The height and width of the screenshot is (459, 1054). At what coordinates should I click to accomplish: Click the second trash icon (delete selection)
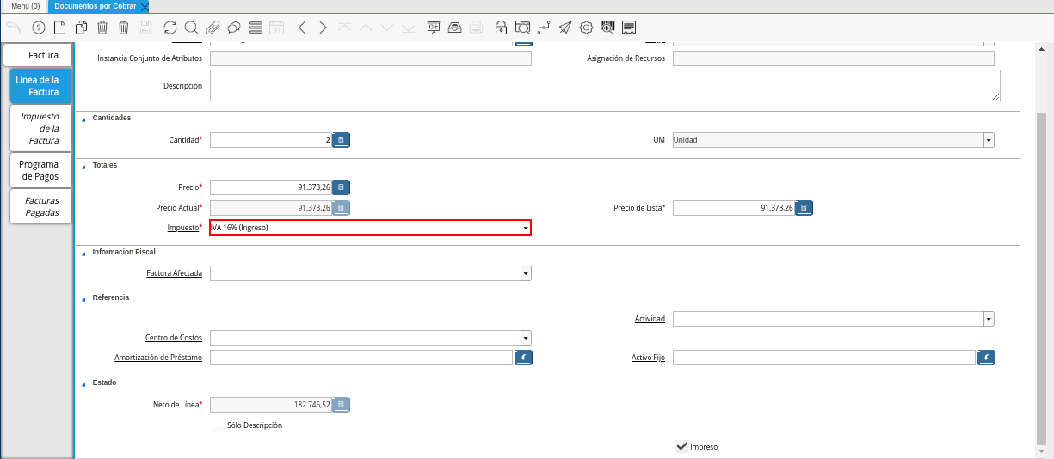(123, 28)
